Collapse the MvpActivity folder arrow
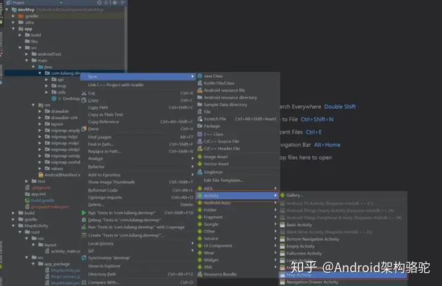This screenshot has width=442, height=286. [x=14, y=226]
